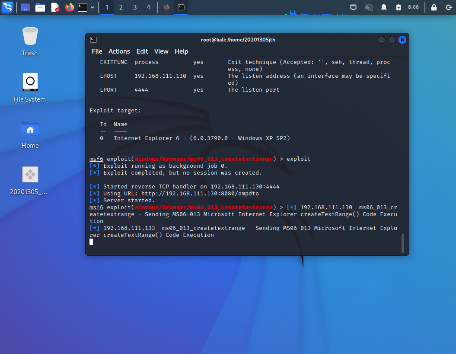Click the LHOST value 192.168.111.130
The width and height of the screenshot is (456, 354).
[x=160, y=76]
